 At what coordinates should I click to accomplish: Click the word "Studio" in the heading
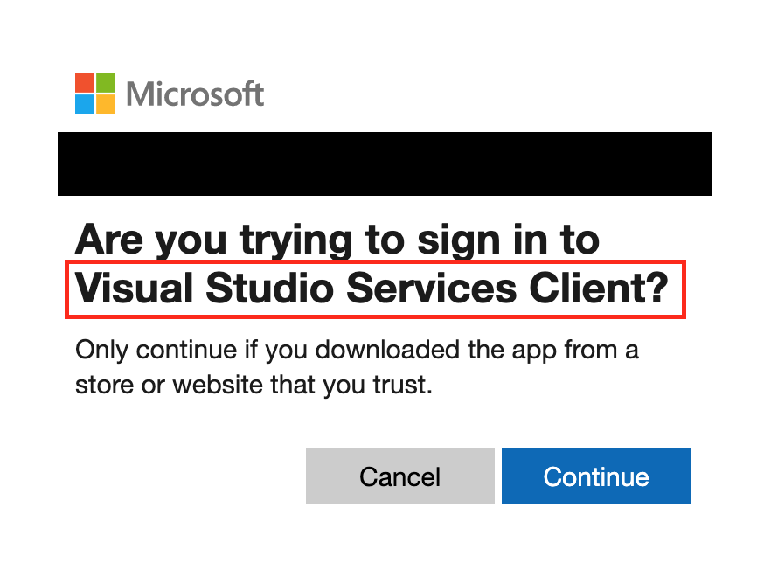point(269,289)
